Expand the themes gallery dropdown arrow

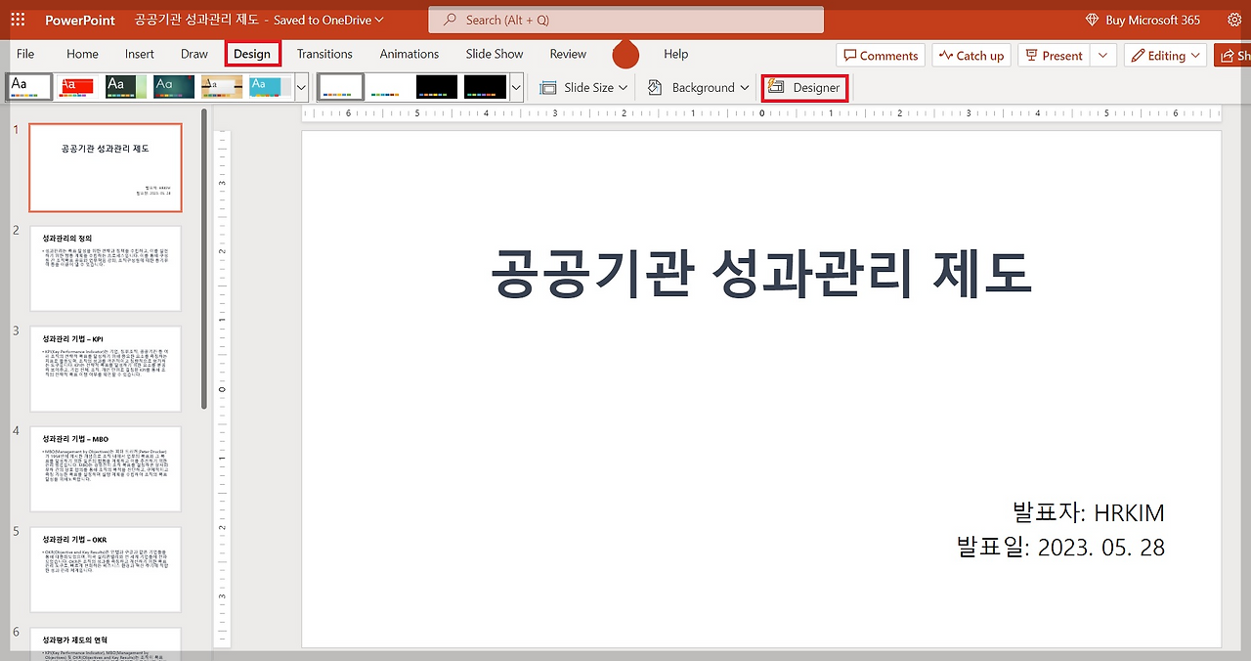pos(301,87)
